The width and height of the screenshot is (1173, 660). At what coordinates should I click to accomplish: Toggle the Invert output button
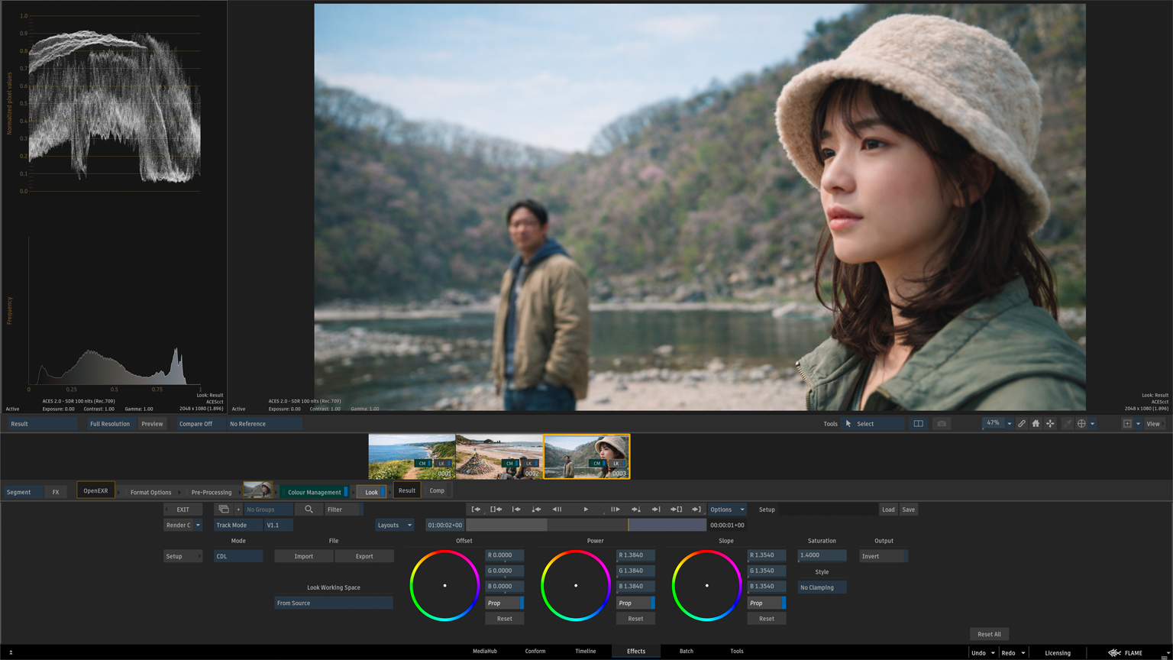point(883,556)
